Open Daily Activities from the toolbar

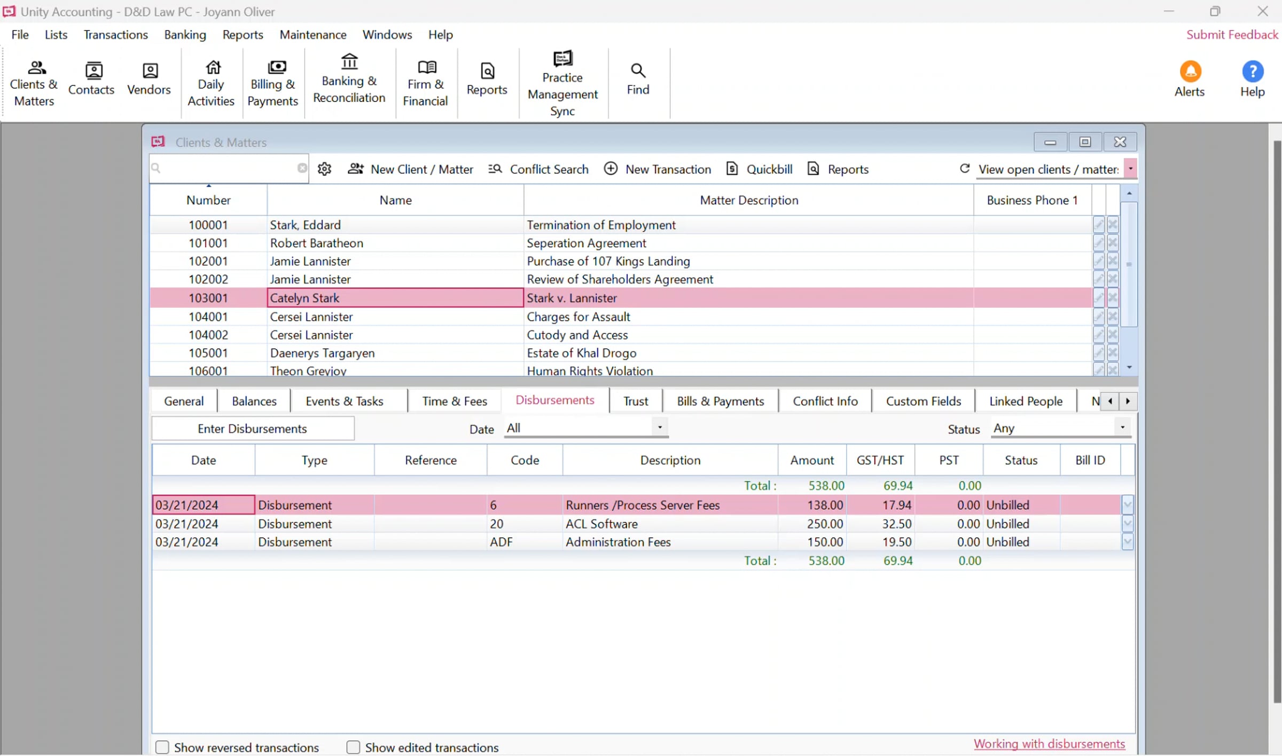pyautogui.click(x=211, y=83)
